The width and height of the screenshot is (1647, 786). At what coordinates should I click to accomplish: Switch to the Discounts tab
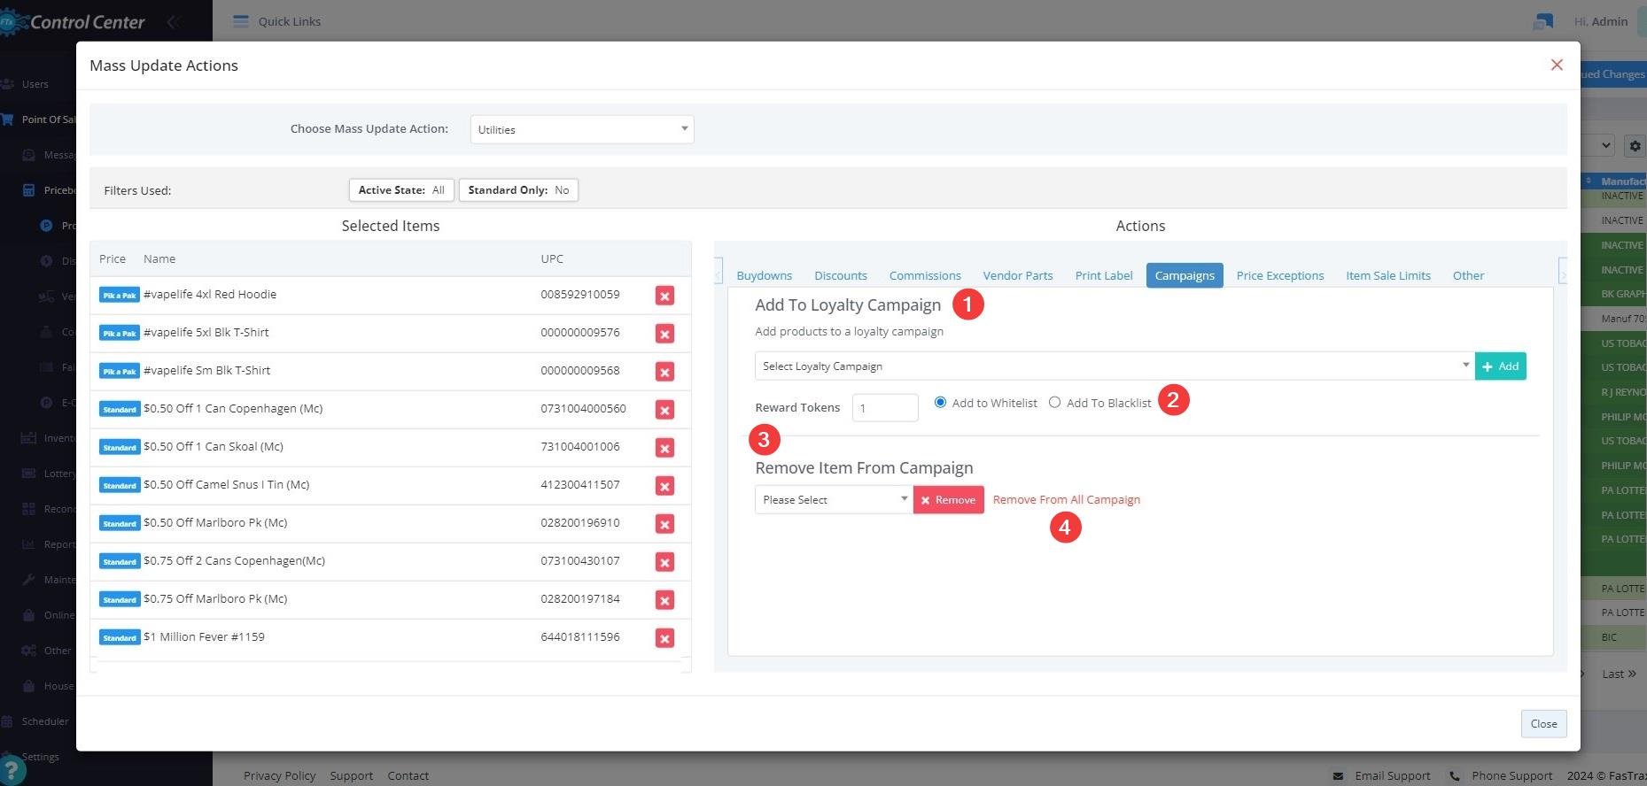click(x=841, y=276)
